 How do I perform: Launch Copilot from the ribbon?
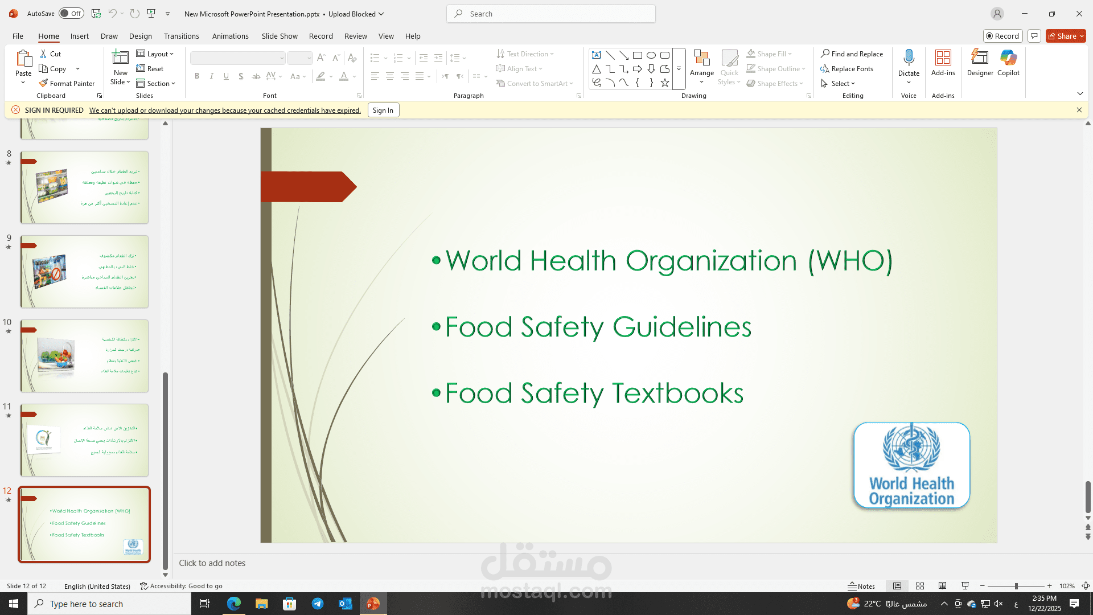[1008, 62]
